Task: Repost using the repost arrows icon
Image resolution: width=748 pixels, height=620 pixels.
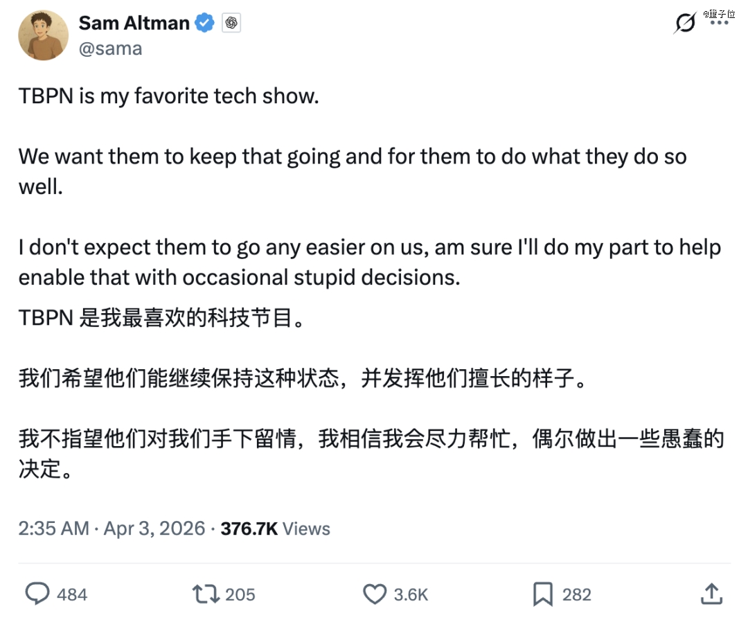Action: coord(206,594)
